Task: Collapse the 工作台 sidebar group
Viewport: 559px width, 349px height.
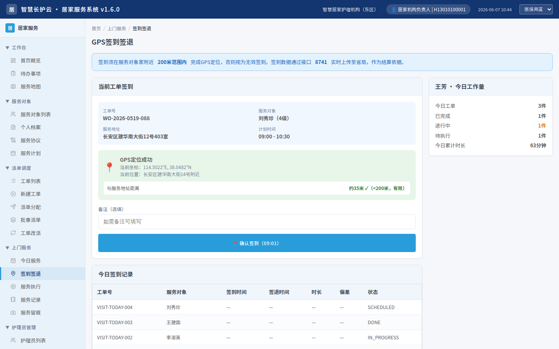Action: [x=7, y=48]
